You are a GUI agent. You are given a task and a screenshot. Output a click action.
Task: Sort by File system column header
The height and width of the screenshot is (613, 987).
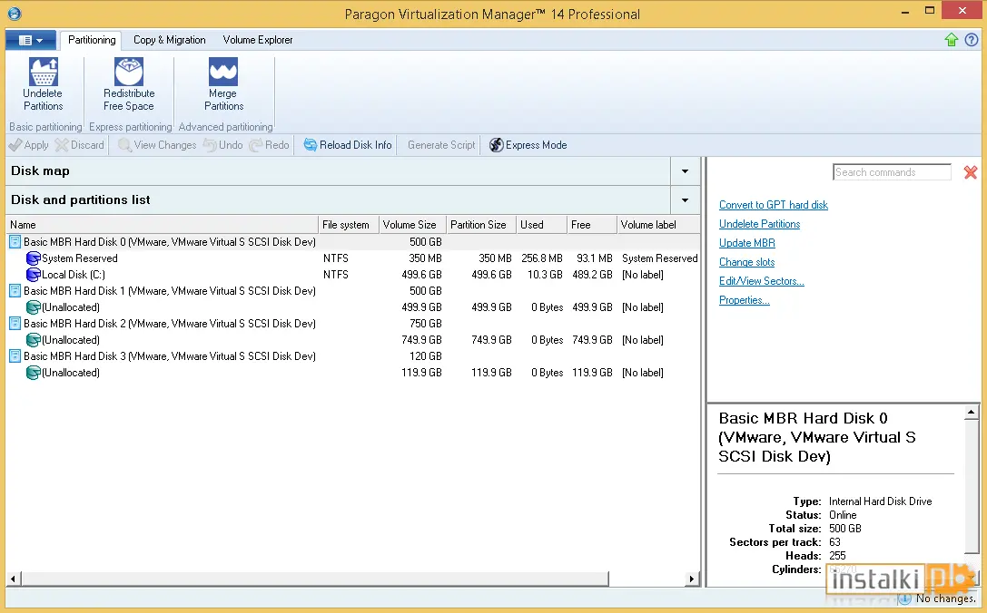[x=349, y=225]
